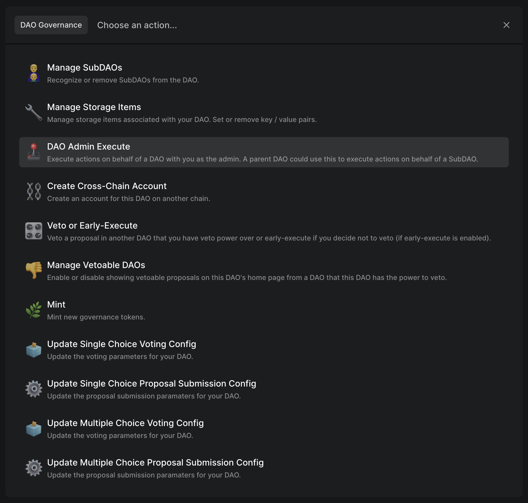Screen dimensions: 528x503
Task: Select the DAO Governance category button
Action: pos(51,25)
